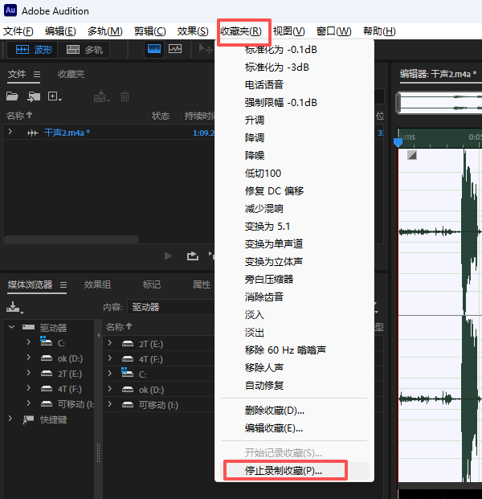Open the 多轨(M) menu
The width and height of the screenshot is (482, 499).
pos(105,31)
